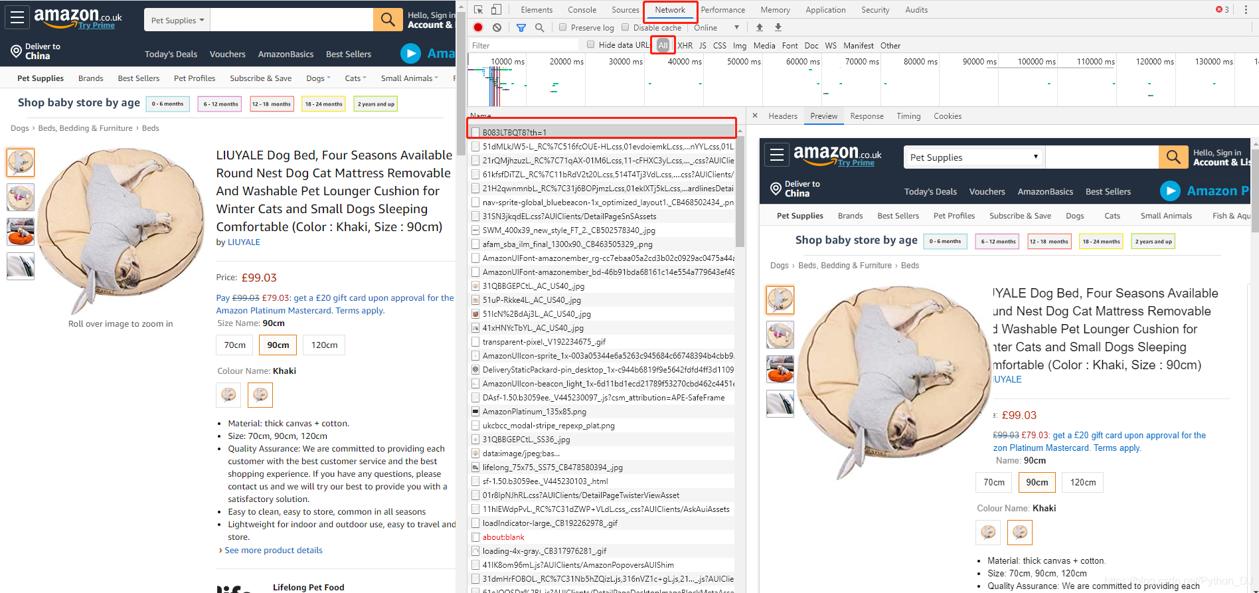1259x593 pixels.
Task: Choose the first colour swatch on left page
Action: (x=228, y=395)
